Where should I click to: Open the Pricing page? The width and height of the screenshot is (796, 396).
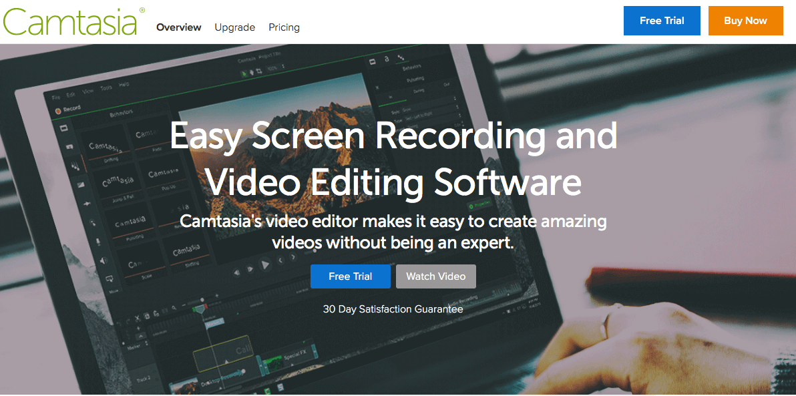tap(284, 27)
